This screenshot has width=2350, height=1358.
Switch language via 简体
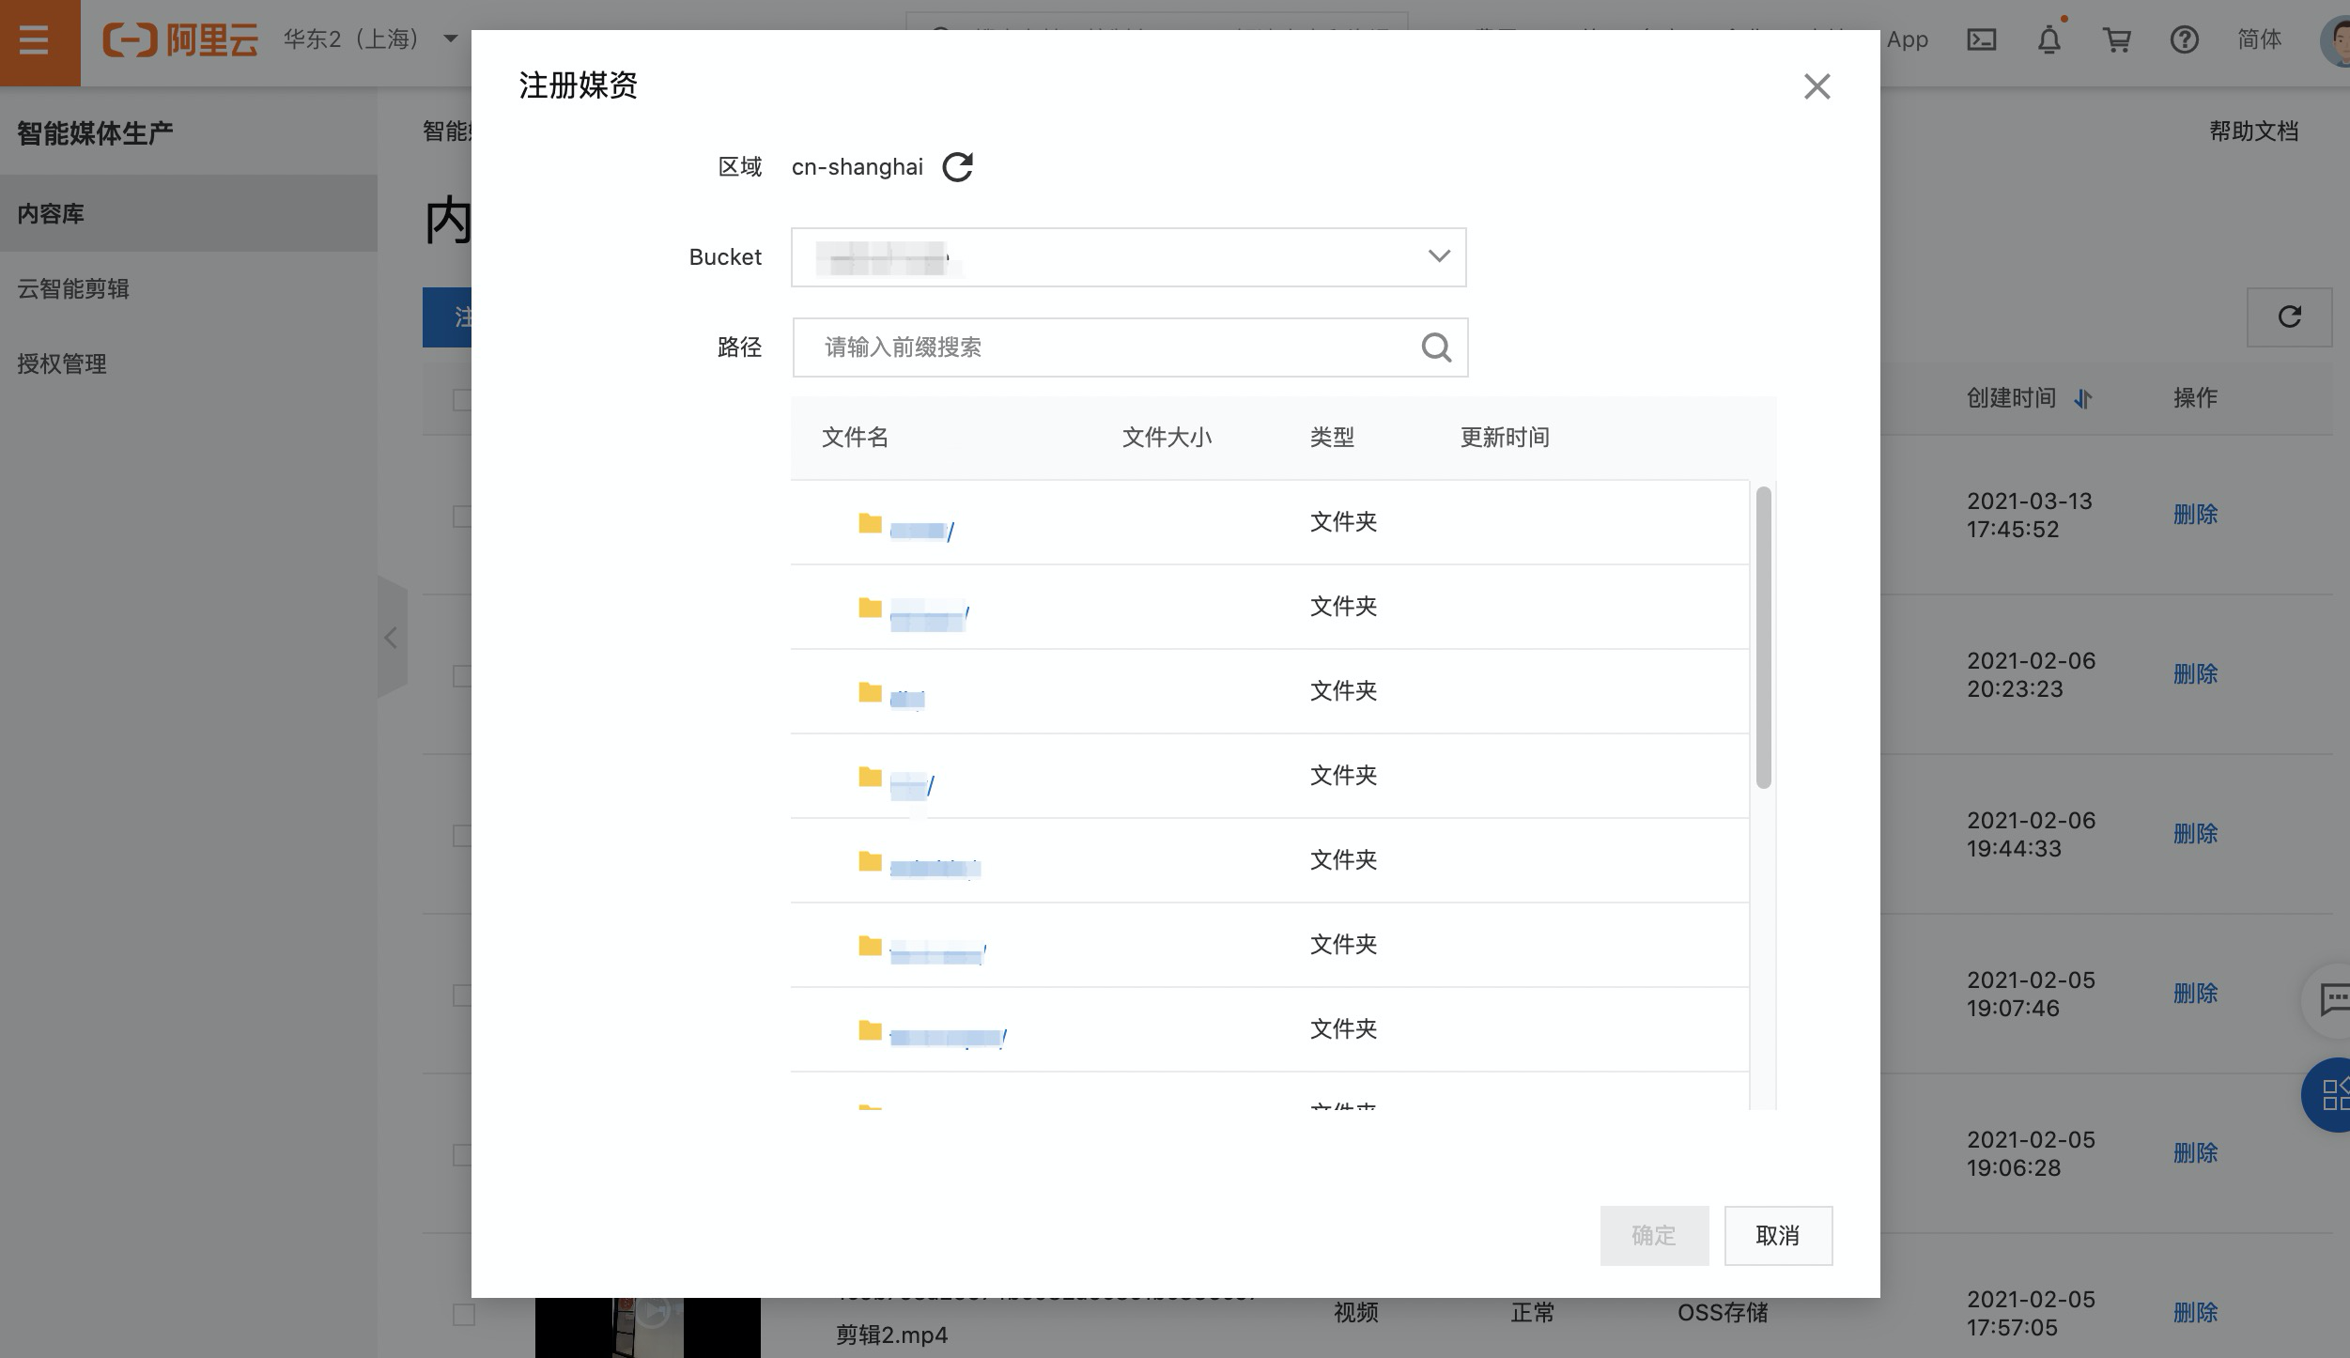(2259, 39)
